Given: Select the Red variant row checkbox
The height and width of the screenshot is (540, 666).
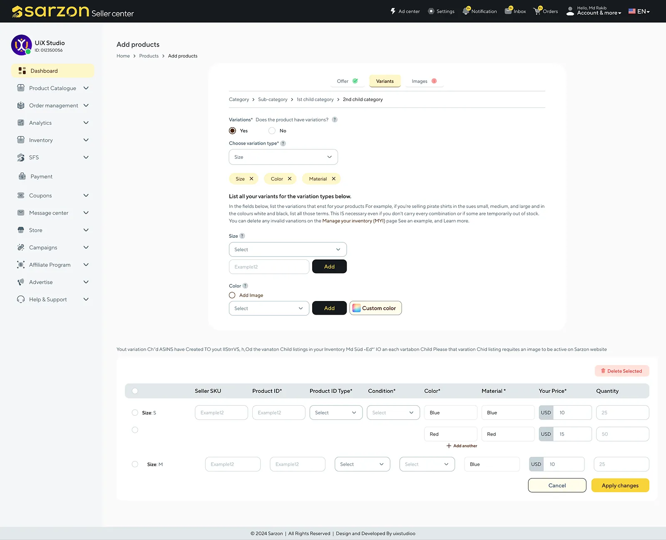Looking at the screenshot, I should [135, 430].
